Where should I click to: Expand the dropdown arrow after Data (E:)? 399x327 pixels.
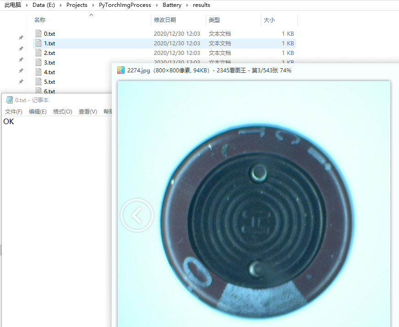tap(60, 5)
